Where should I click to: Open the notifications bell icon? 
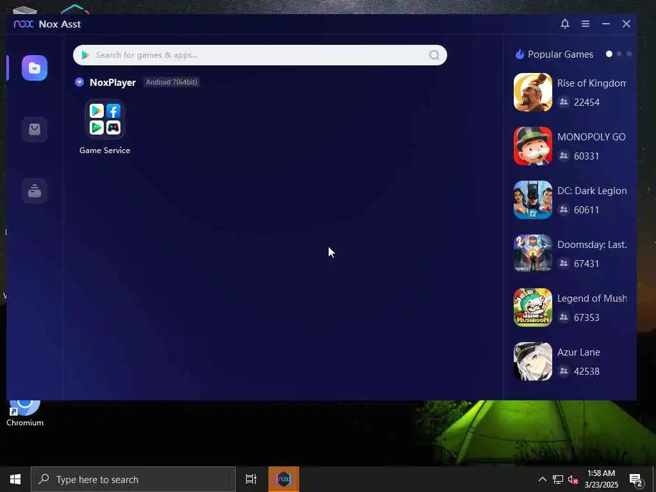tap(565, 24)
